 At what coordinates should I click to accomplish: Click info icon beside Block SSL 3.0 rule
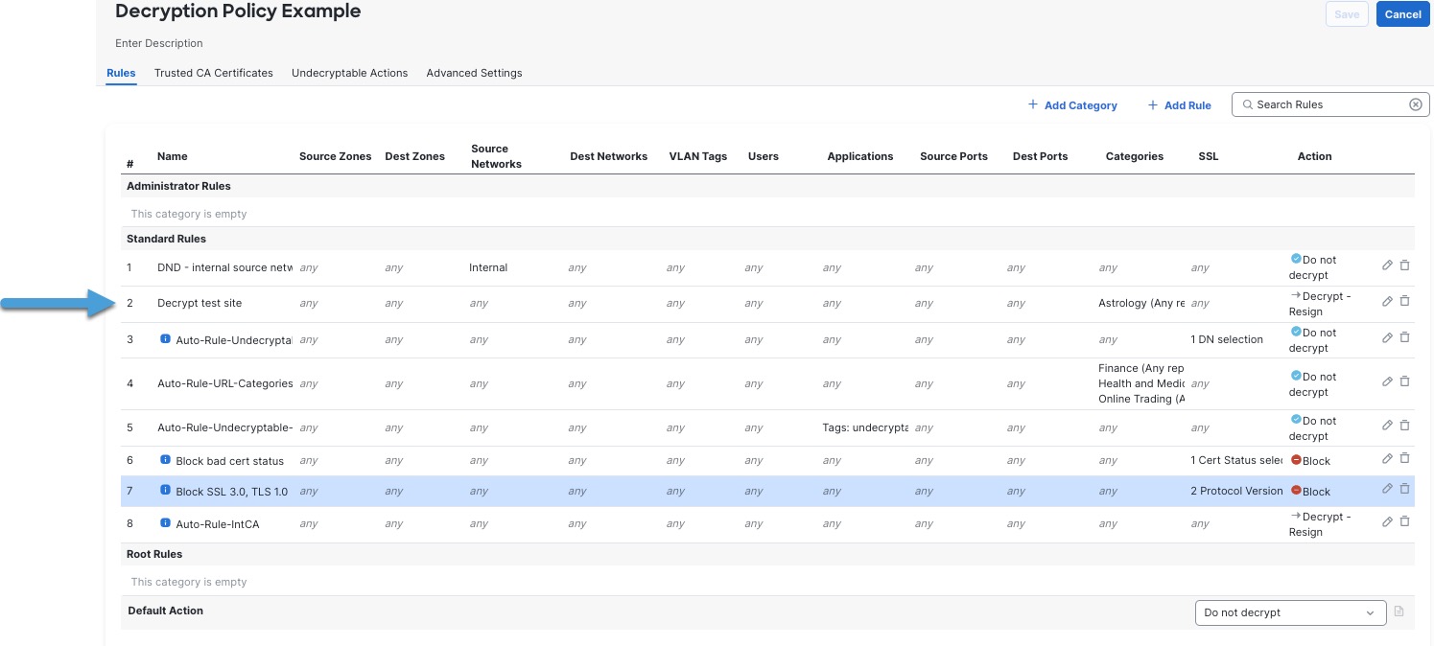pos(165,491)
